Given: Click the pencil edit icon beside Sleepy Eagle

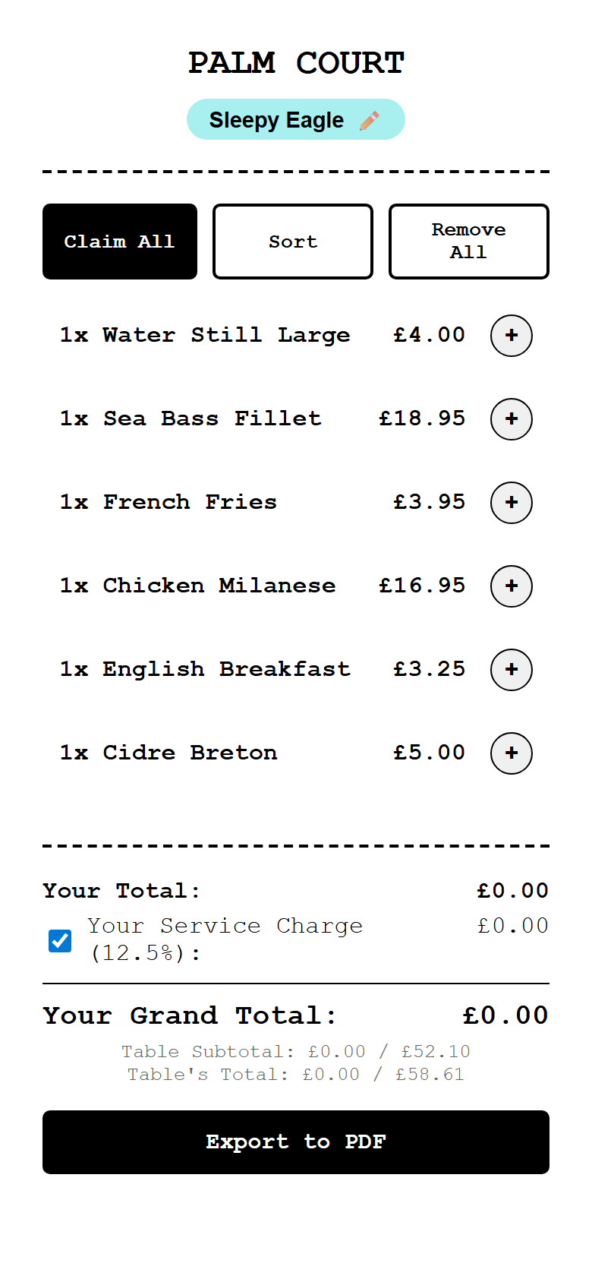Looking at the screenshot, I should click(x=370, y=121).
